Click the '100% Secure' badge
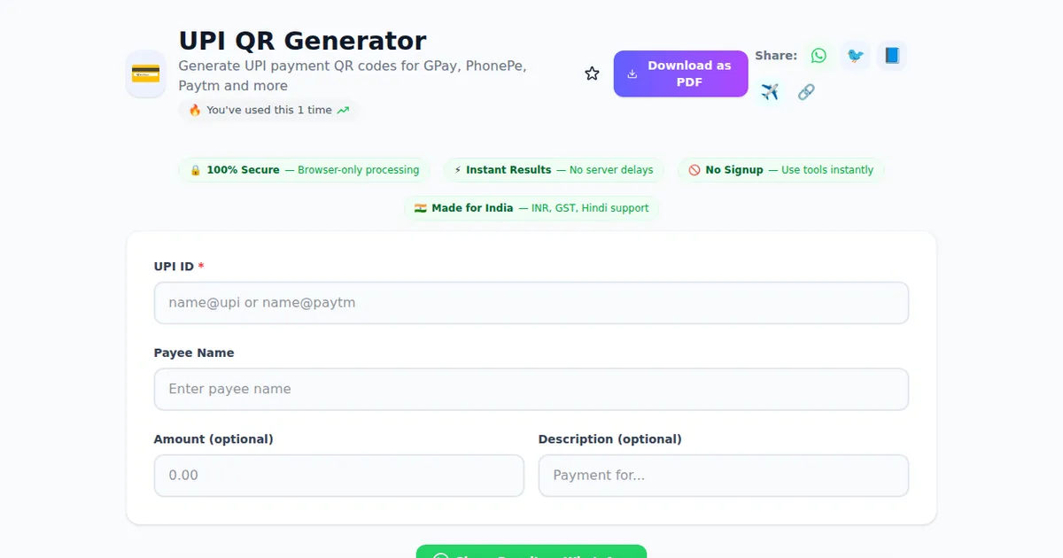Viewport: 1063px width, 558px height. 305,169
